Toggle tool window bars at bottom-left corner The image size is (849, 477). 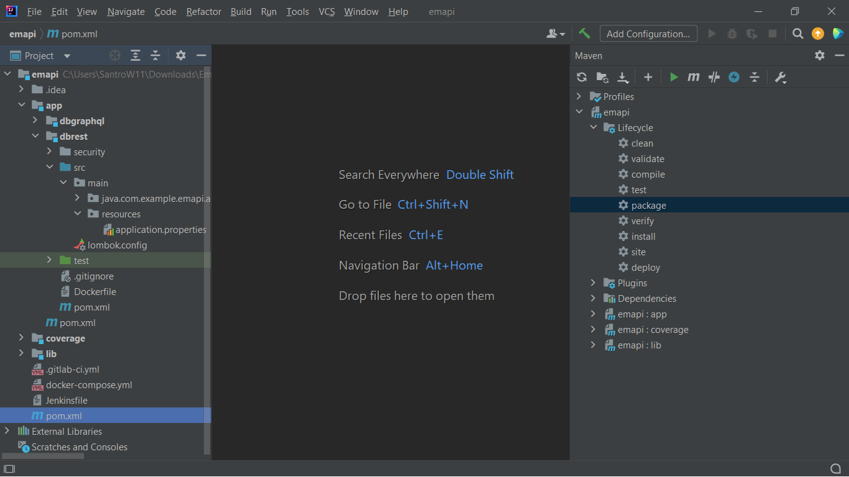click(x=9, y=468)
